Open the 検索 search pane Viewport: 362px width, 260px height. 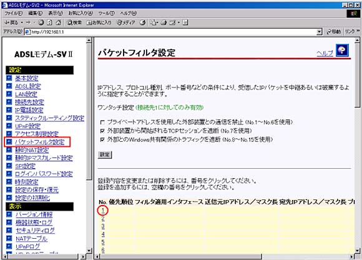click(74, 22)
